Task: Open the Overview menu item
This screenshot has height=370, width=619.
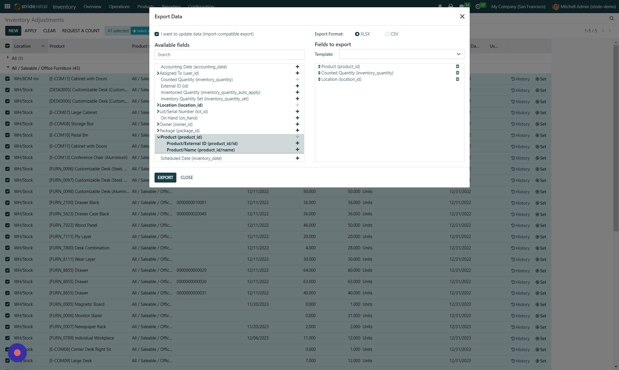Action: click(92, 6)
